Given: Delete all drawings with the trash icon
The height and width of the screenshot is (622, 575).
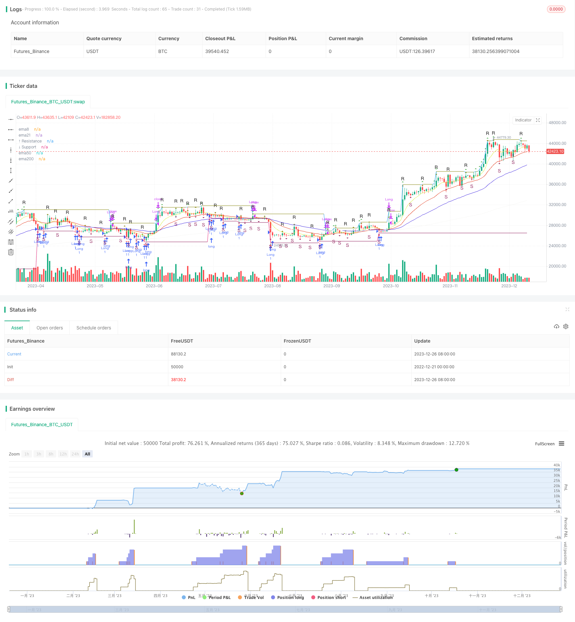Looking at the screenshot, I should click(x=11, y=252).
